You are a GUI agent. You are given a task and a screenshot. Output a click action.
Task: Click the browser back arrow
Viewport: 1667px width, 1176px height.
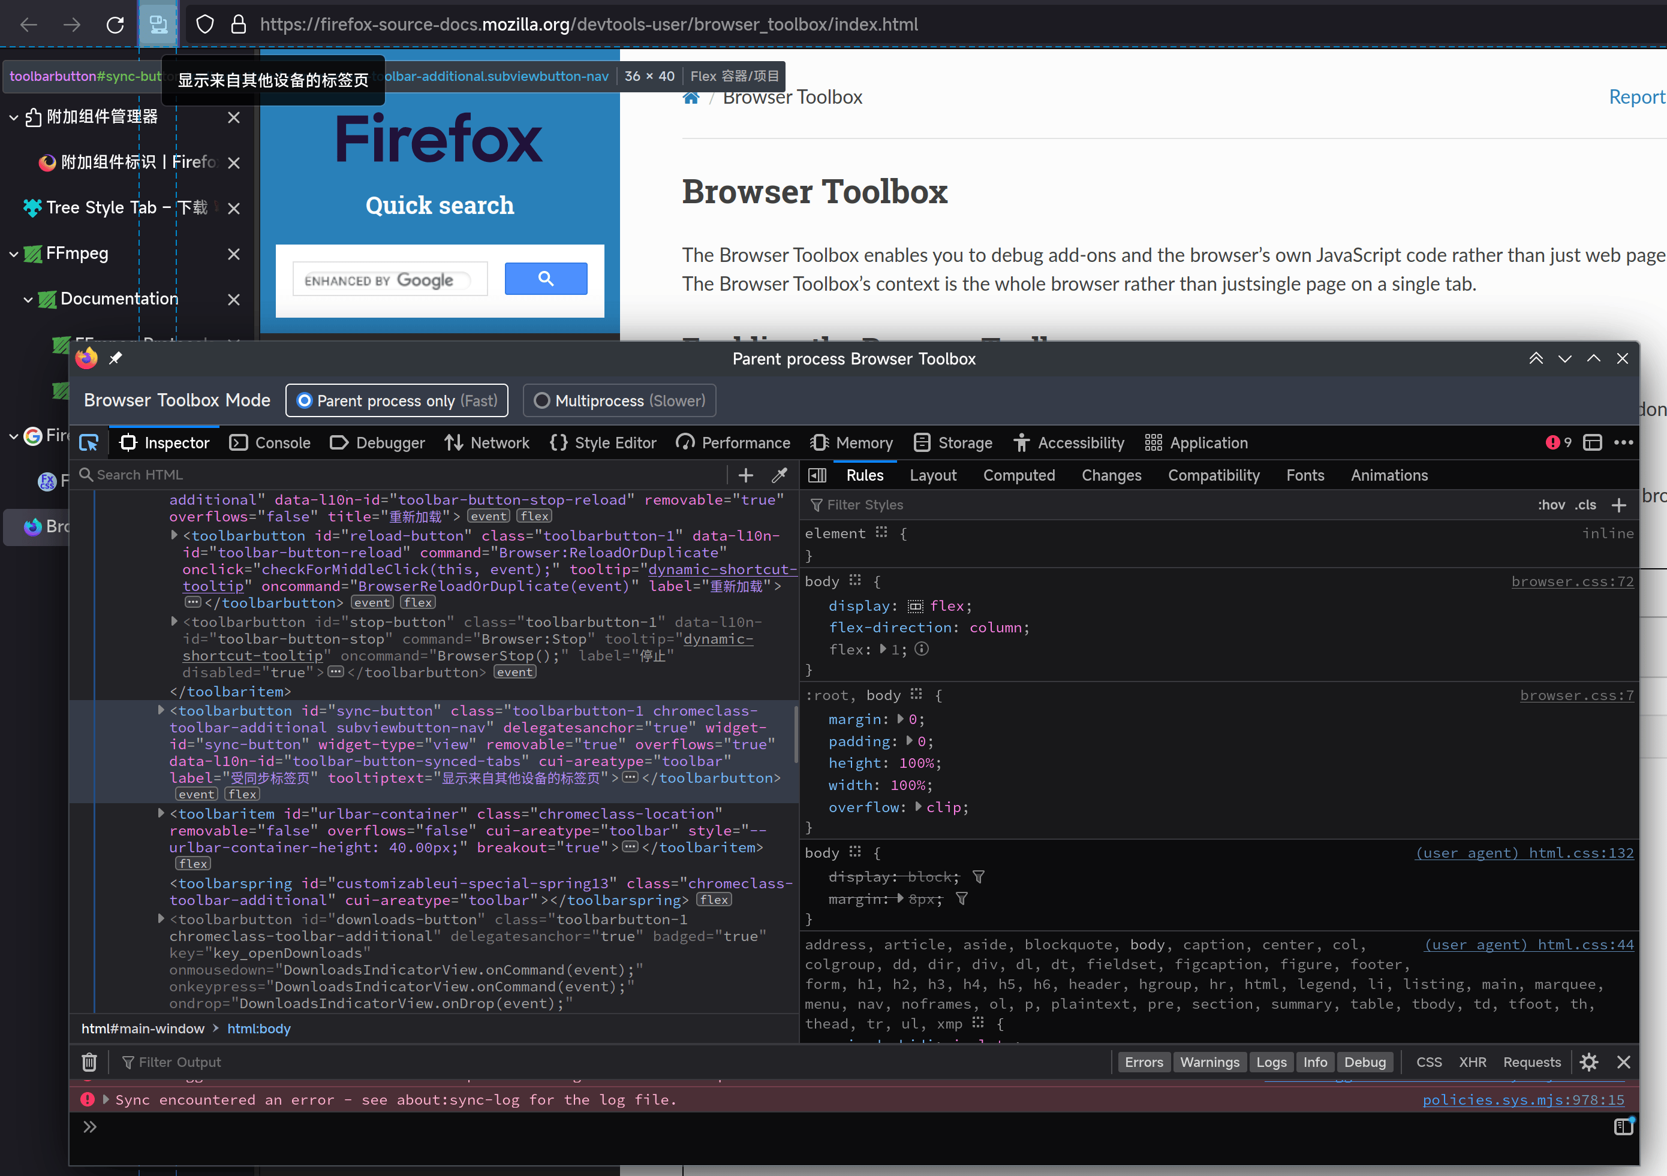(29, 25)
